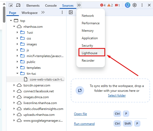
Task: Toggle the device toolbar icon
Action: click(18, 5)
